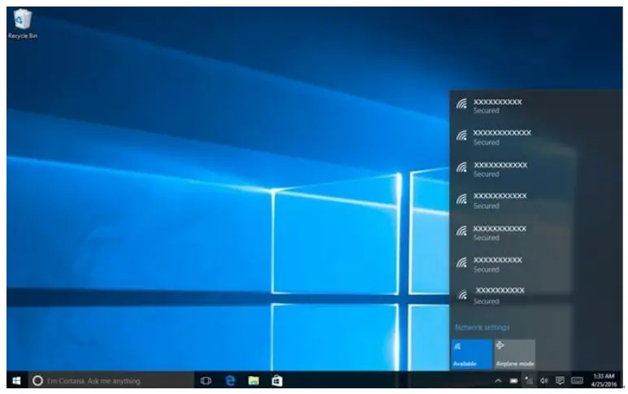Click the network icon in the system tray
This screenshot has width=628, height=394.
click(529, 381)
